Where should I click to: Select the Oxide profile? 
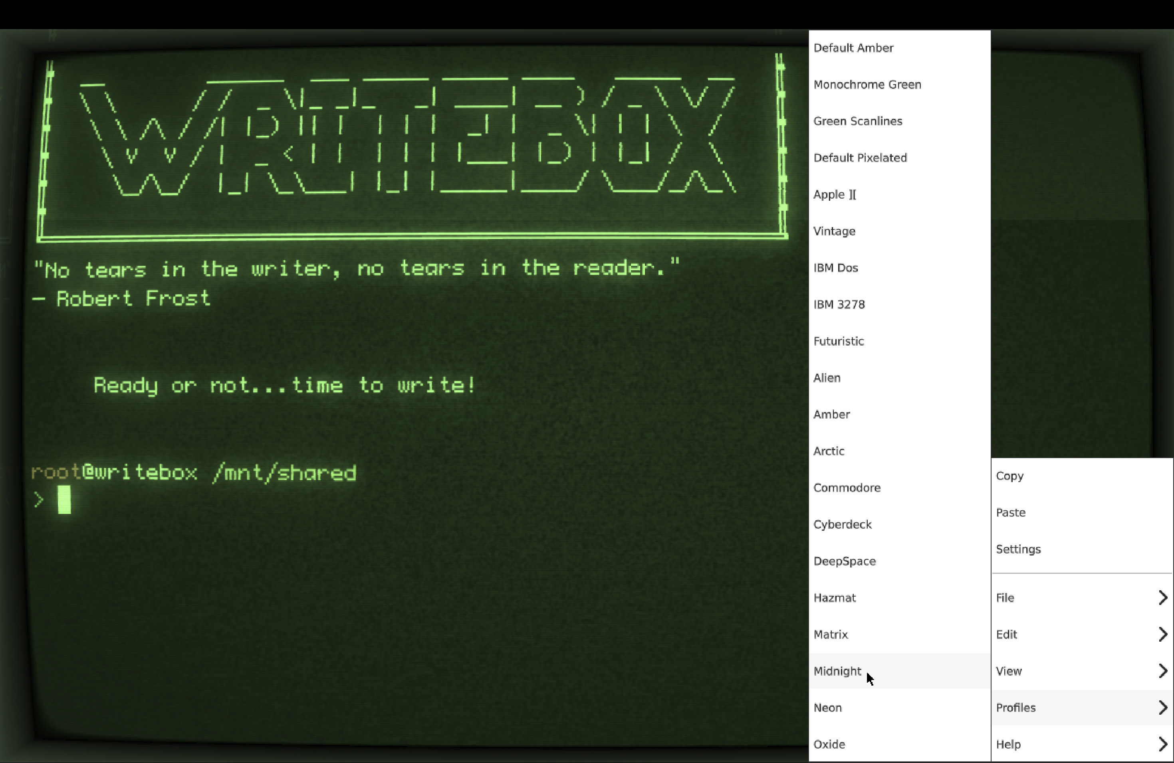tap(899, 744)
